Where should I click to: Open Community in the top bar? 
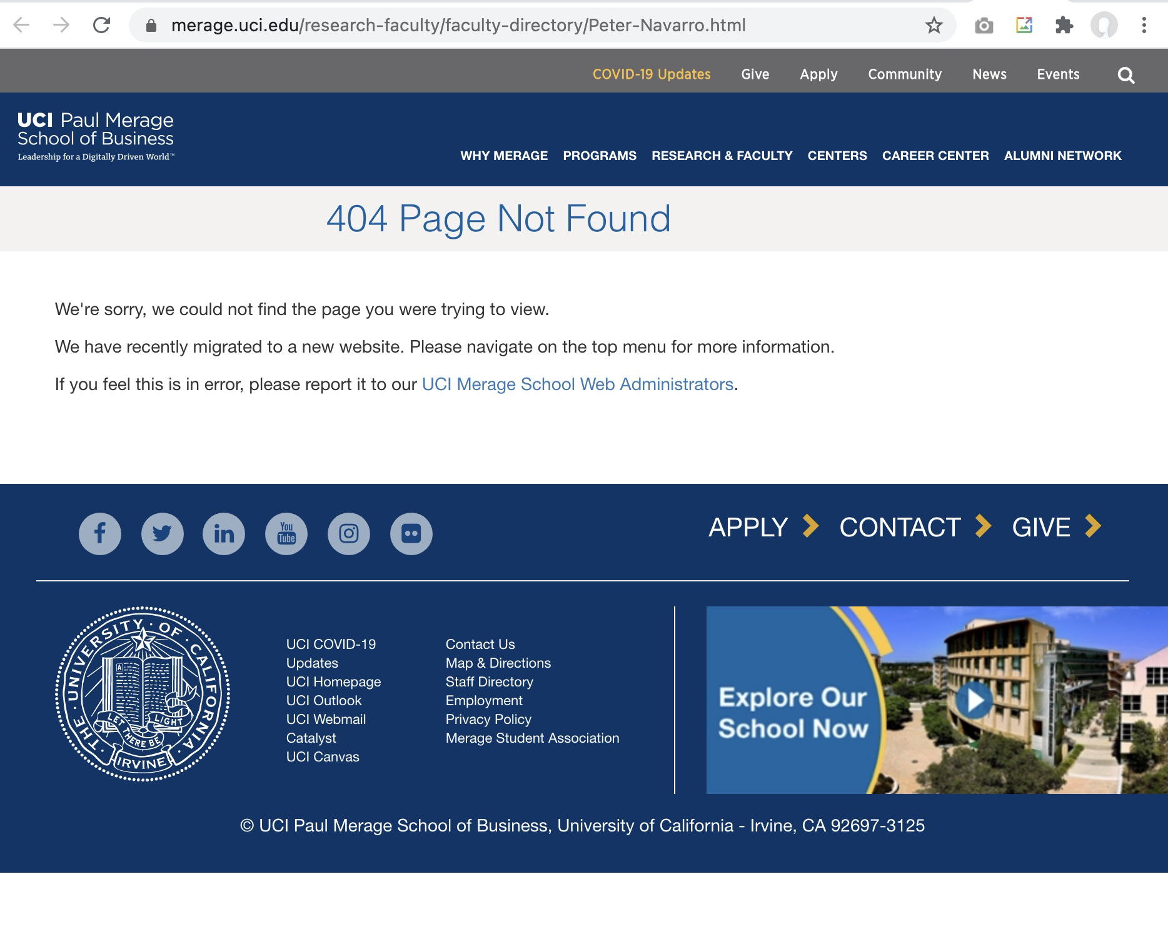[905, 74]
